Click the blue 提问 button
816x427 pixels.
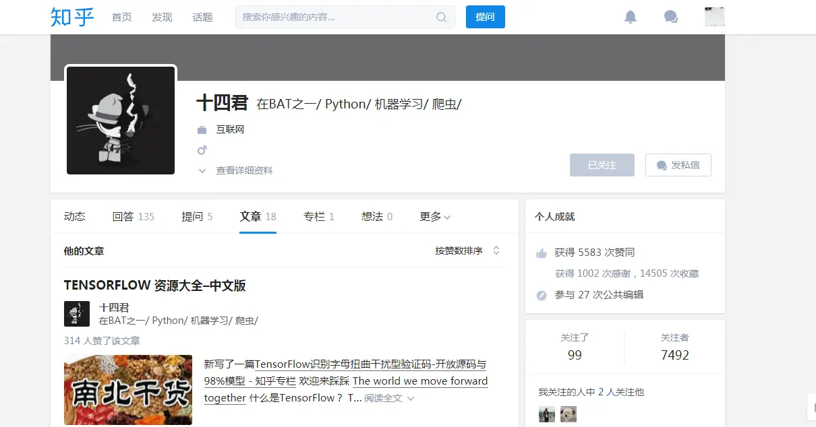tap(486, 17)
